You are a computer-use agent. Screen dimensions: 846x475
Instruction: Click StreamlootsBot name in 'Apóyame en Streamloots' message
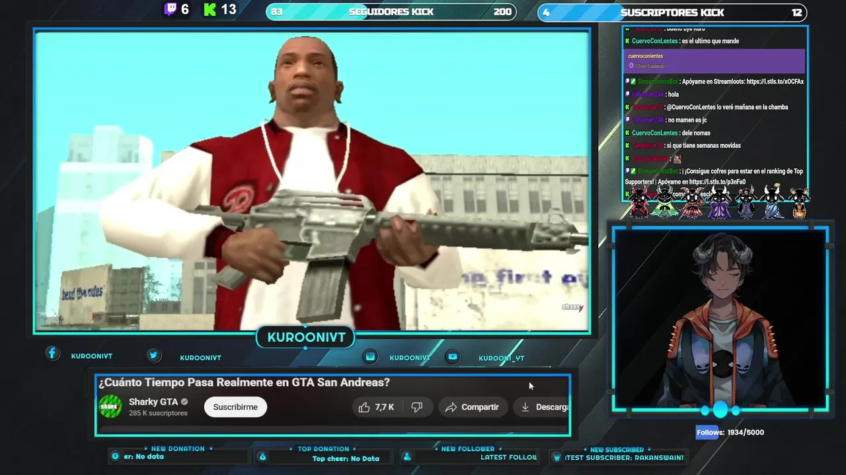(657, 82)
